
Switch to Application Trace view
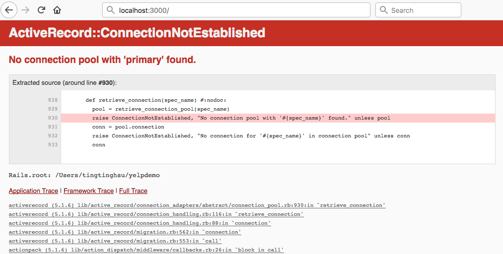[33, 191]
